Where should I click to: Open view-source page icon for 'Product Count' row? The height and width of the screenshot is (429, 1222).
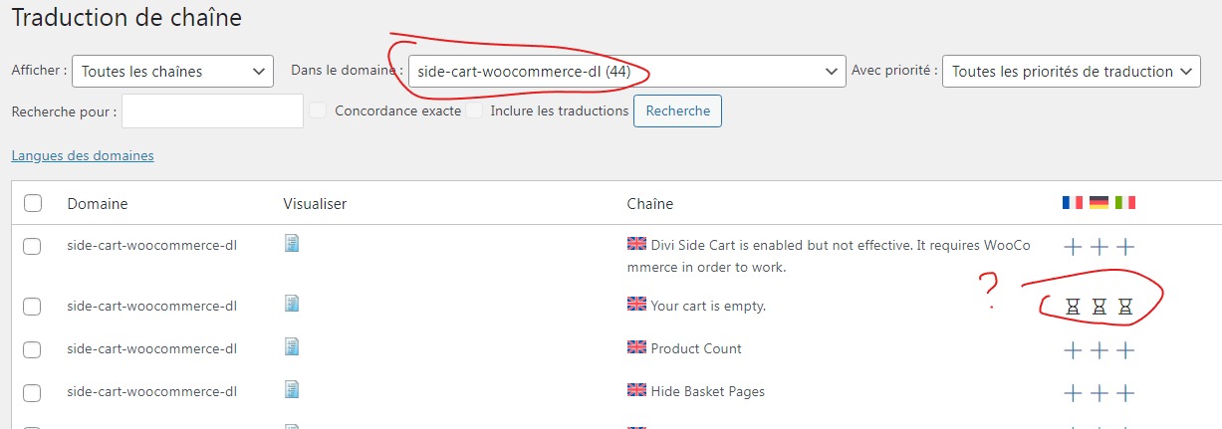292,346
